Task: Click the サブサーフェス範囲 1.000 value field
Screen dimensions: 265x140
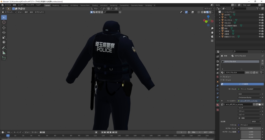Action: click(x=251, y=132)
